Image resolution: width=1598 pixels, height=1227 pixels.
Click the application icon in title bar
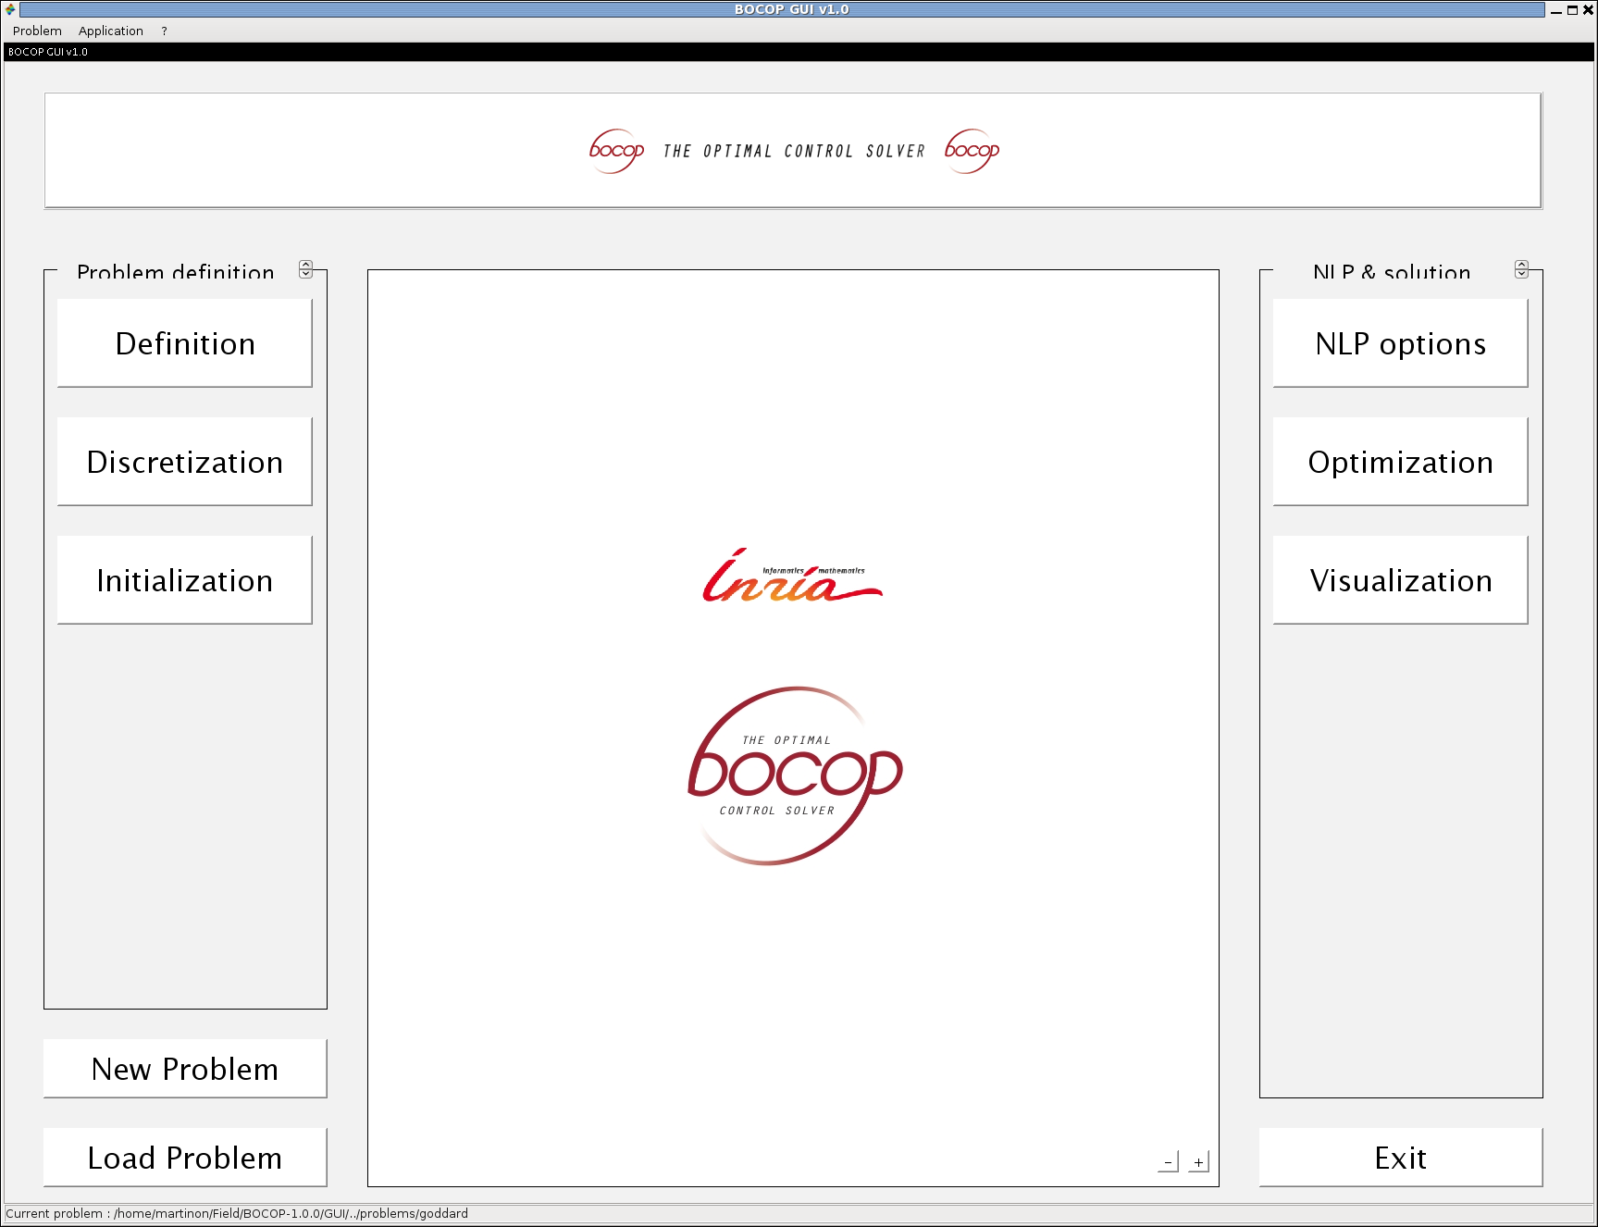tap(10, 9)
